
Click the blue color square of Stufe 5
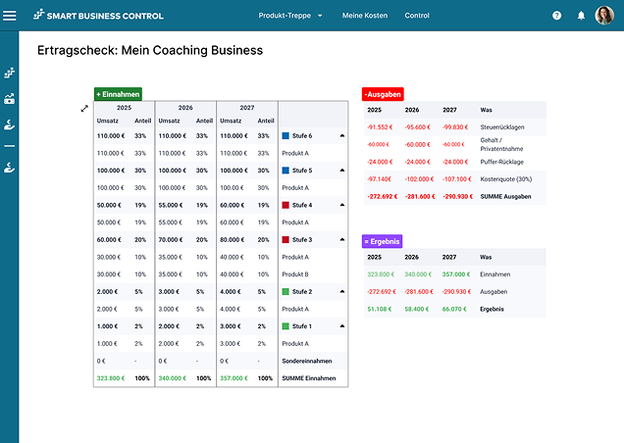pos(286,171)
